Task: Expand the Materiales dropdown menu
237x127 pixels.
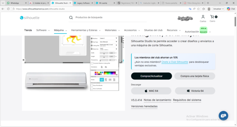Action: coord(112,30)
